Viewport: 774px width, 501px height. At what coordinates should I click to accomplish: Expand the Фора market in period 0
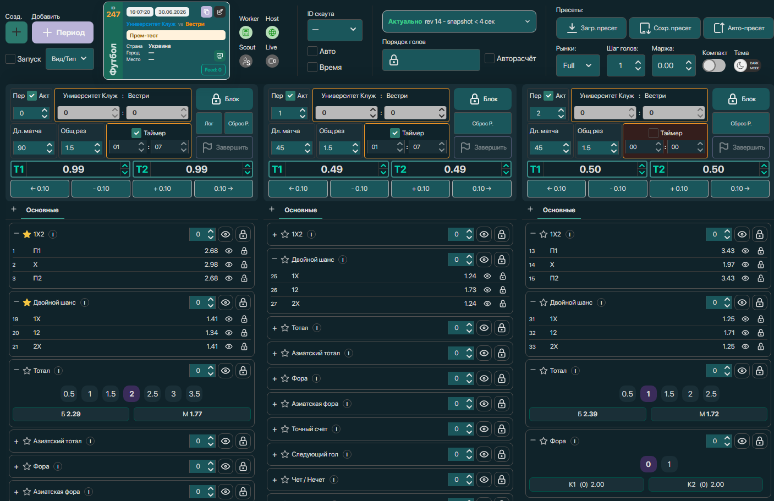[x=17, y=466]
